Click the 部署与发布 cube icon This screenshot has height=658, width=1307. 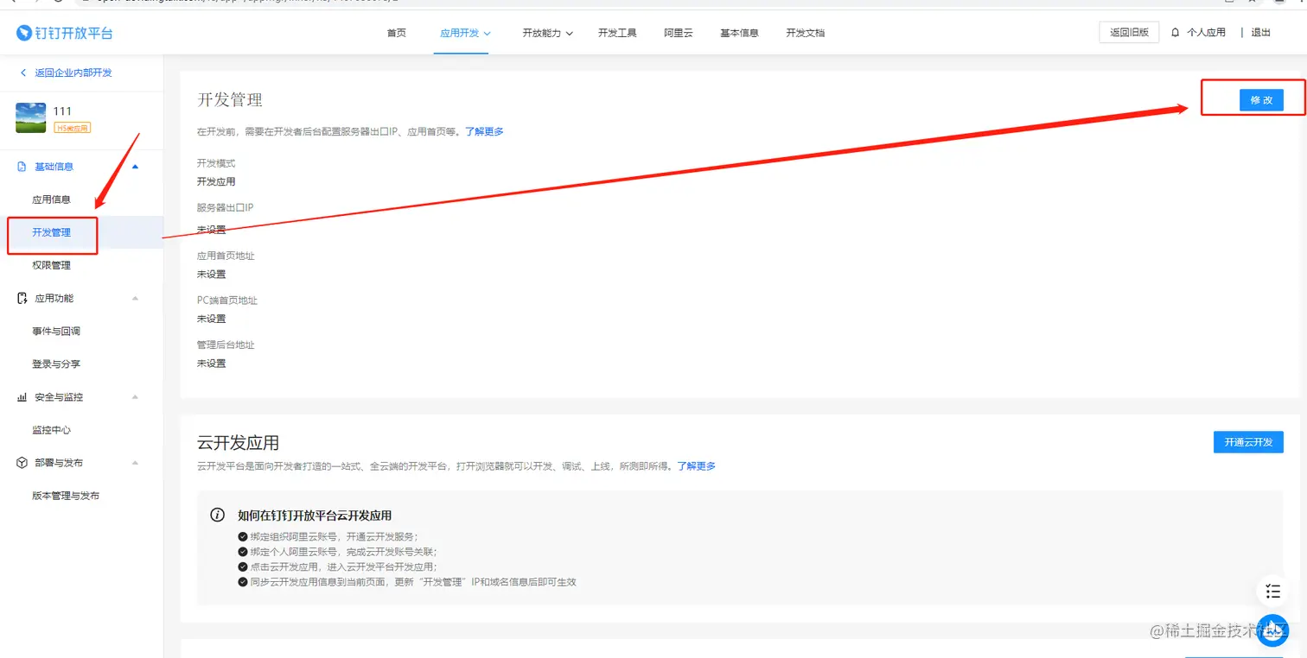(x=21, y=462)
